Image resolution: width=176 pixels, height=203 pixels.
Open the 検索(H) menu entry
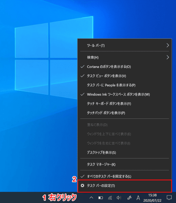[x=125, y=57]
